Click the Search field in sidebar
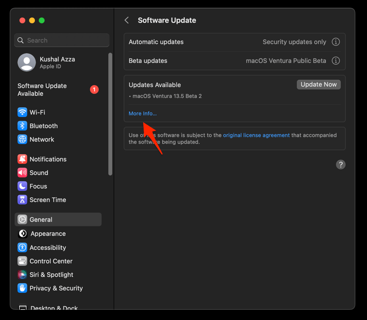 pyautogui.click(x=62, y=41)
